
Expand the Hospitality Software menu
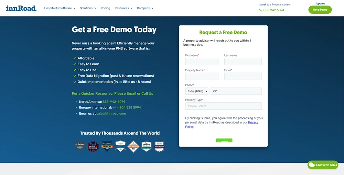tap(60, 8)
